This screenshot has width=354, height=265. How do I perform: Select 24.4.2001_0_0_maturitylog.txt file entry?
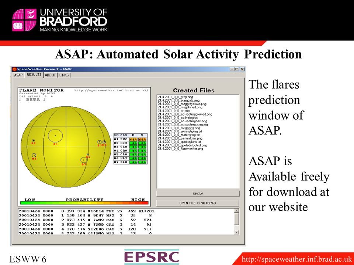tap(178, 135)
